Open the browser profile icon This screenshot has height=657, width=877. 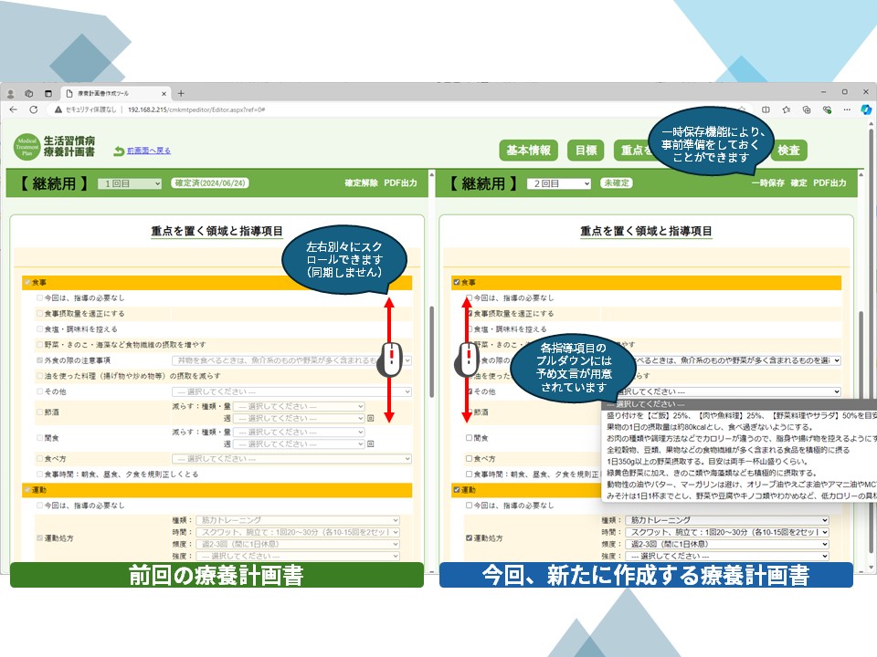(10, 94)
